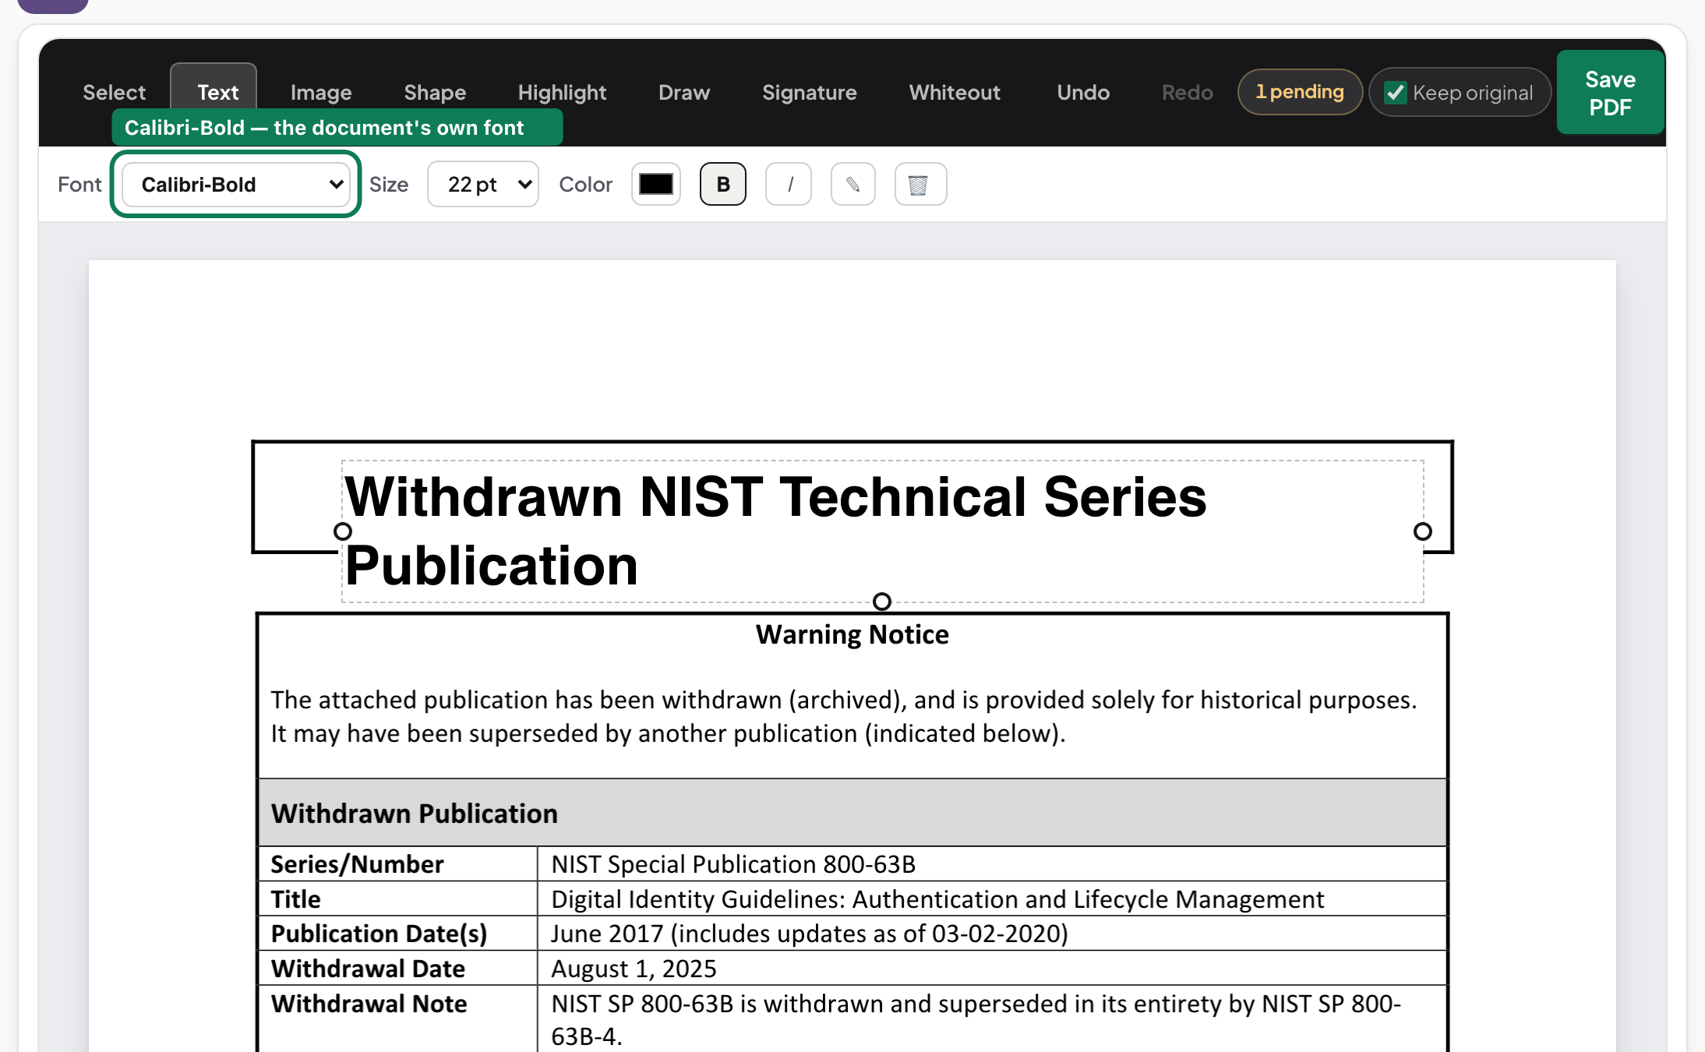Click the NIST SP 800-63B withdrawal note text
Screen dimensions: 1705x1052
[x=976, y=1020]
